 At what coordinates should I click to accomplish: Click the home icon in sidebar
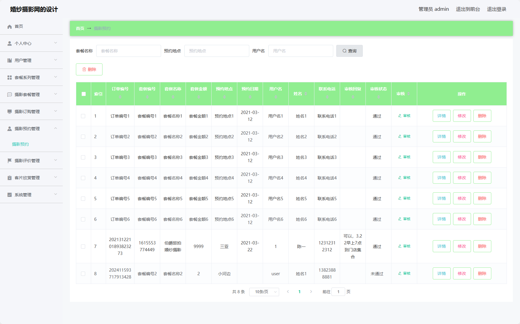10,27
